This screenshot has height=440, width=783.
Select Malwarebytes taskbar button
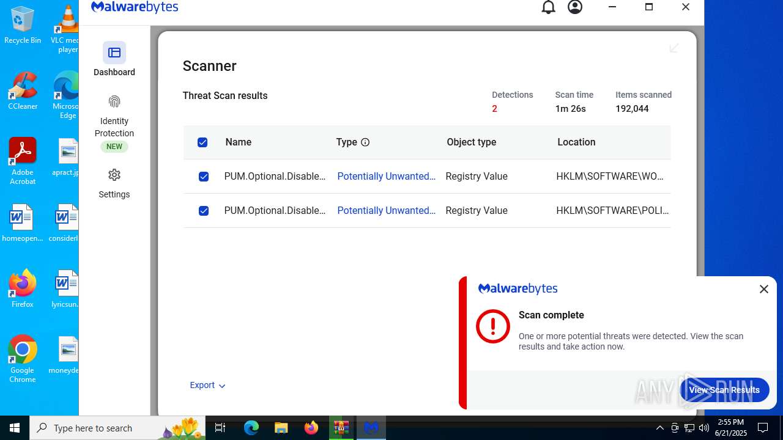click(371, 428)
